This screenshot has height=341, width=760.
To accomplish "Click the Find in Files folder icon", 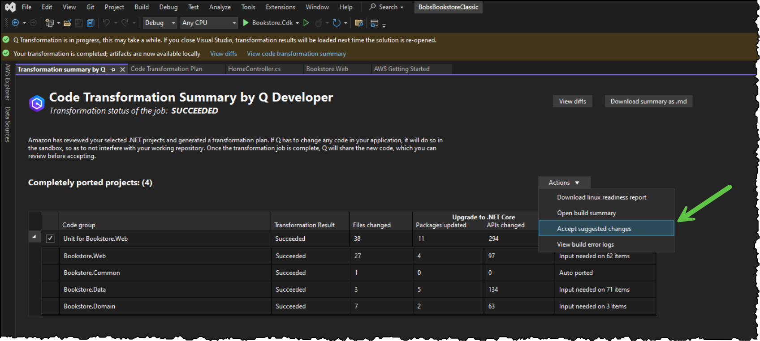I will (x=358, y=23).
